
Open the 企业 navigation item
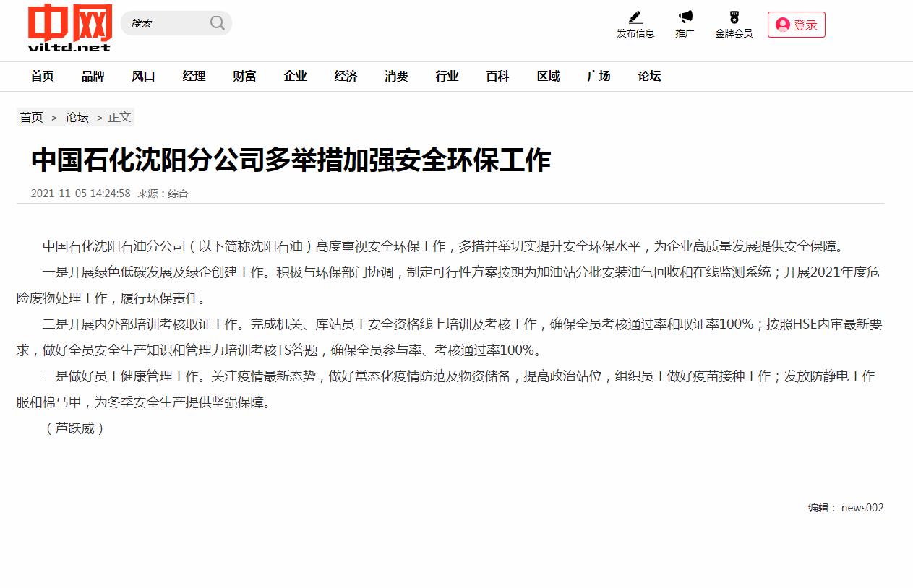coord(296,76)
